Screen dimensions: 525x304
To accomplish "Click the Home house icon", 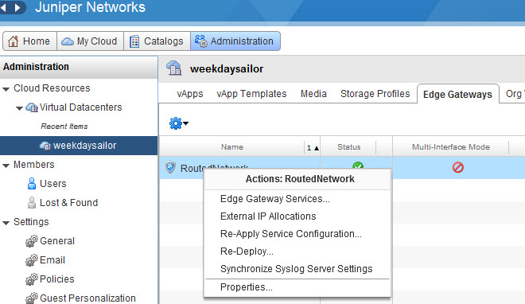I will (x=13, y=41).
